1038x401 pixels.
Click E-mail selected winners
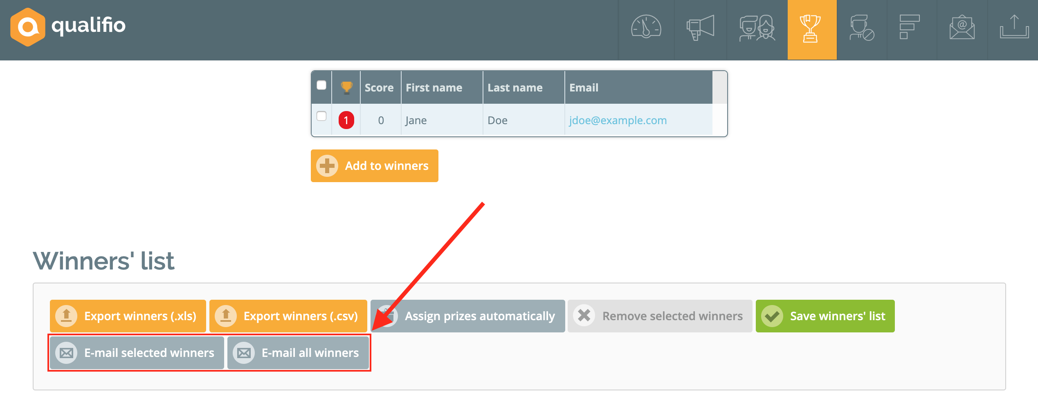tap(137, 353)
